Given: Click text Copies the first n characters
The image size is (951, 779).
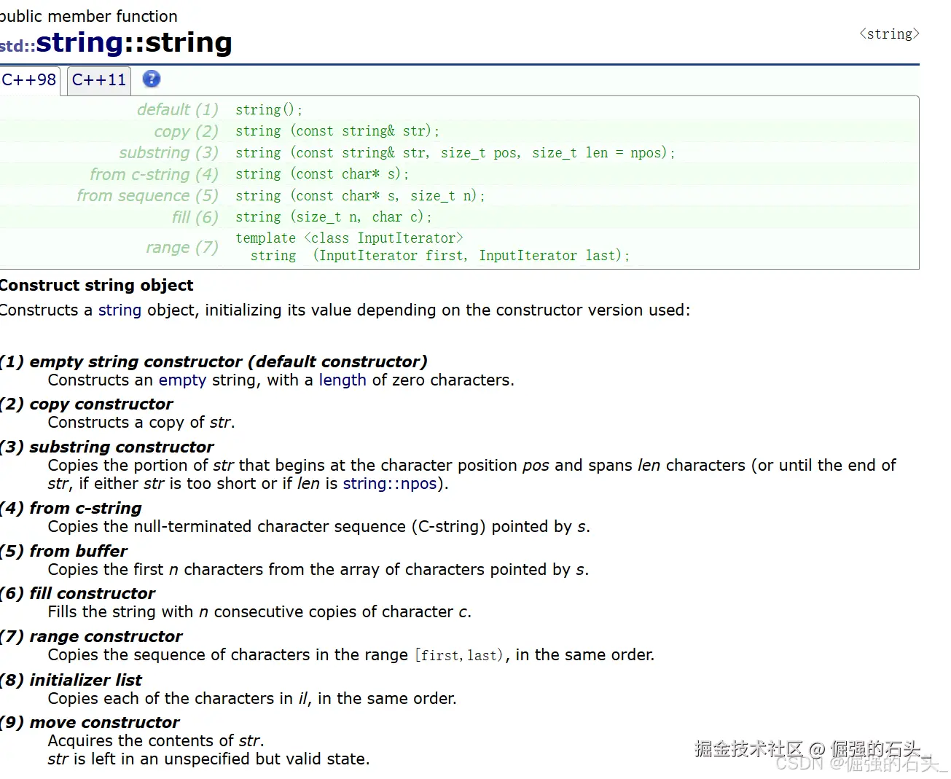Looking at the screenshot, I should click(318, 570).
